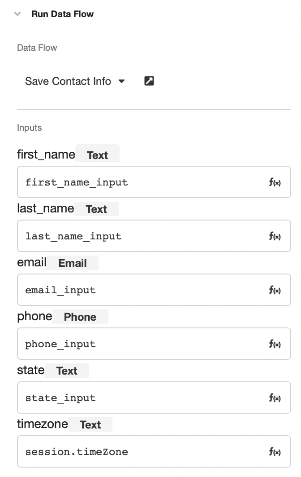Collapse the Run Data Flow section chevron
The height and width of the screenshot is (477, 301).
(17, 13)
